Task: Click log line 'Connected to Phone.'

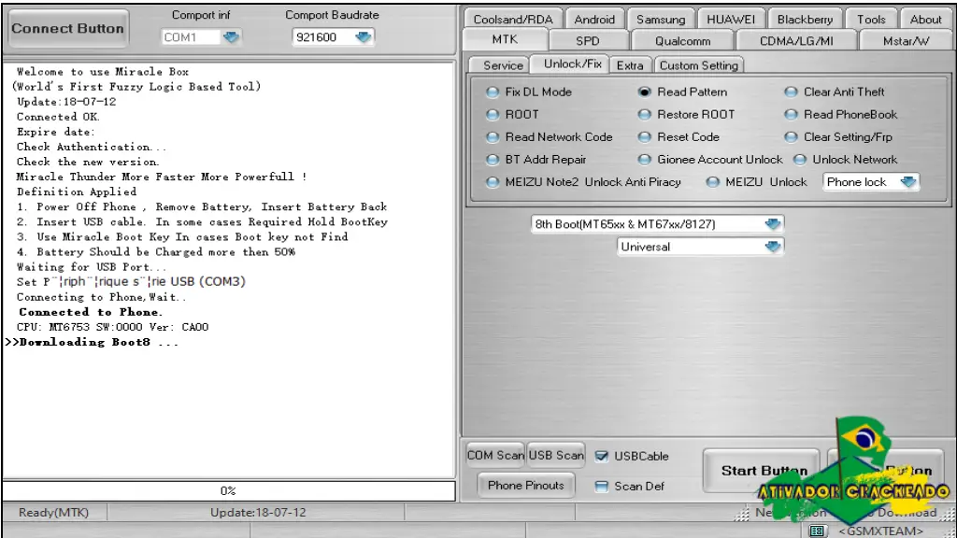Action: [x=91, y=312]
